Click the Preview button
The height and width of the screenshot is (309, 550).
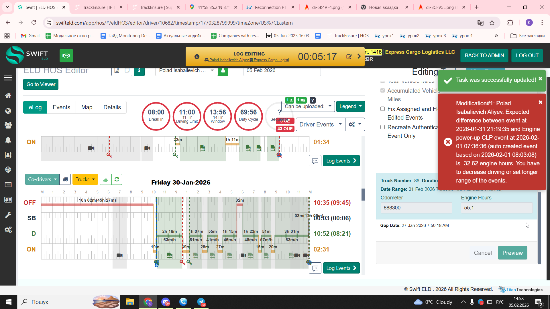coord(512,253)
